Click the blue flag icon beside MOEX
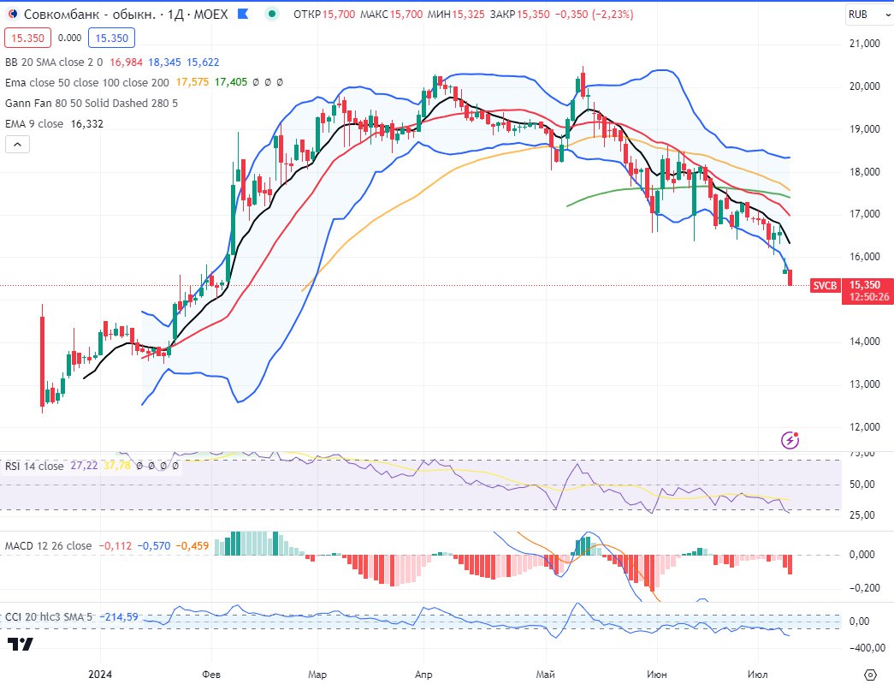 (x=243, y=14)
